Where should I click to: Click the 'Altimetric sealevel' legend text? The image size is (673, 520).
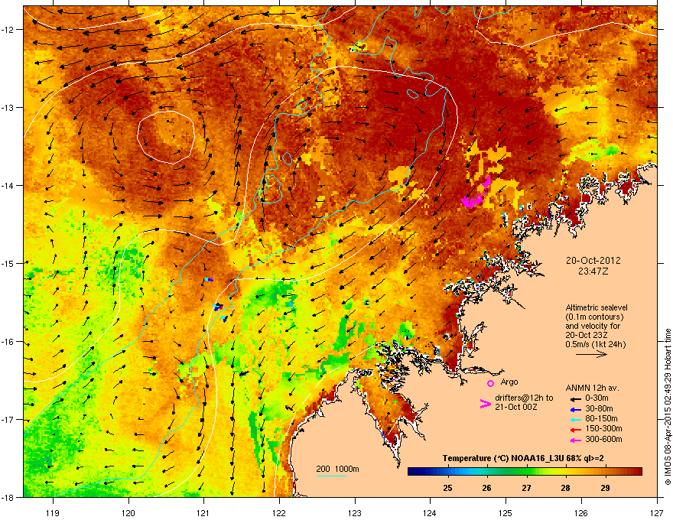coord(597,307)
